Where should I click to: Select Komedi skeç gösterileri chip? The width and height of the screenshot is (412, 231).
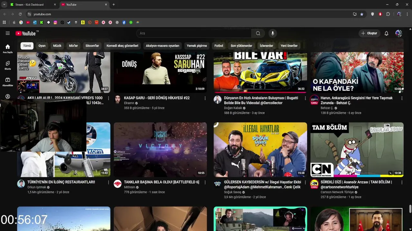click(x=122, y=46)
